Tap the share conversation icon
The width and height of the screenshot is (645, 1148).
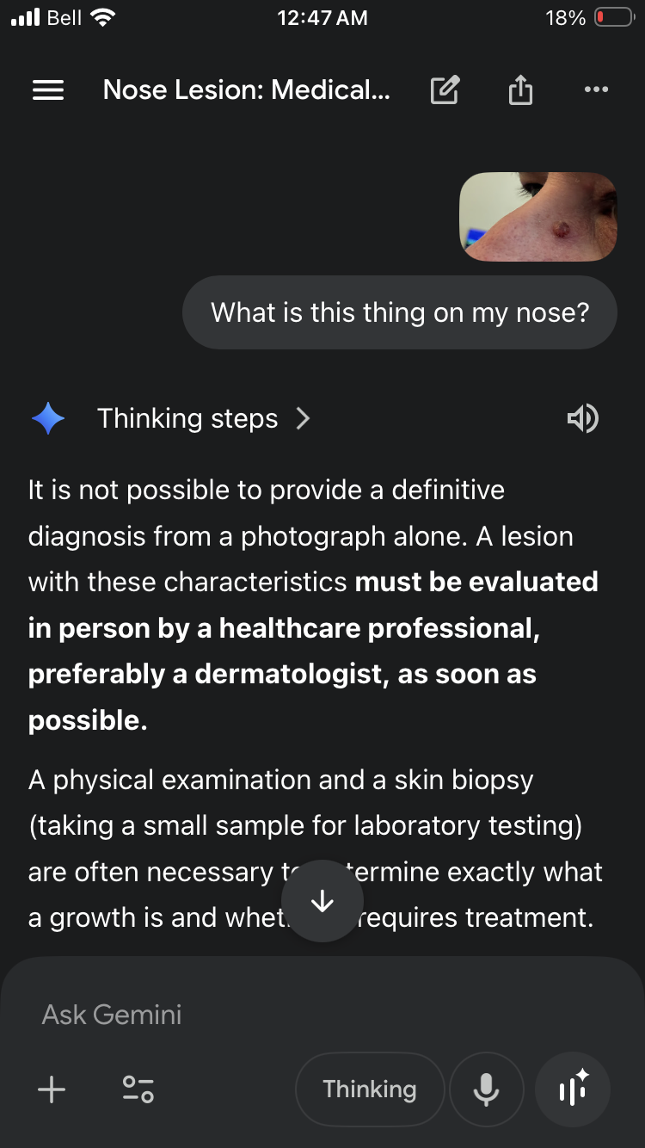(x=520, y=89)
